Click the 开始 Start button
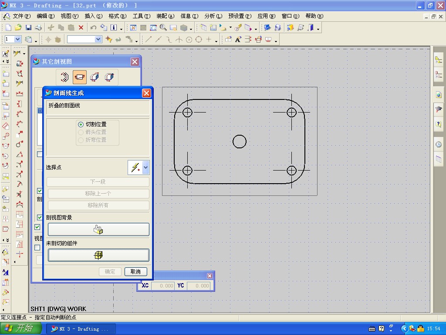The width and height of the screenshot is (446, 335). click(21, 328)
